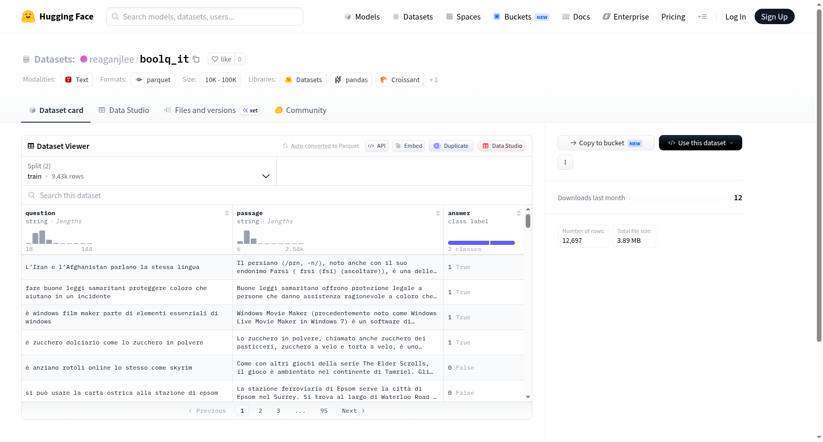The height and width of the screenshot is (442, 823).
Task: Click the question lengths histogram
Action: point(59,237)
